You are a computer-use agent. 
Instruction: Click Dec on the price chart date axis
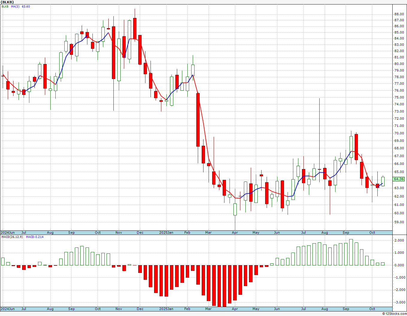[x=140, y=233]
